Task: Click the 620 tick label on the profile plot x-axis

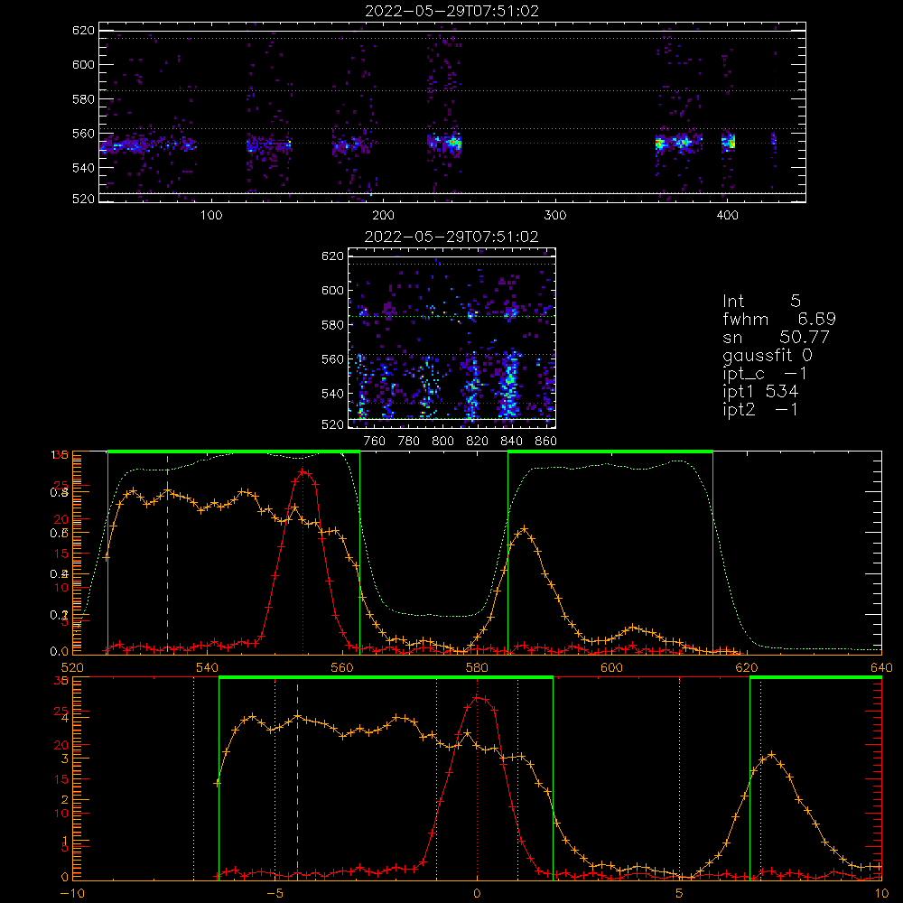Action: coord(747,667)
